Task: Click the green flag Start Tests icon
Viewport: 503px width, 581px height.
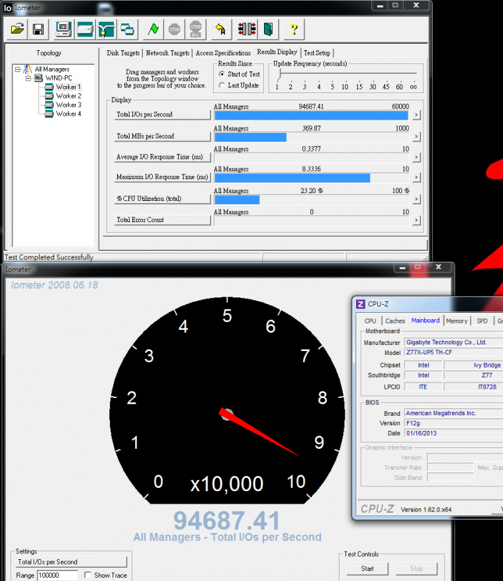Action: [153, 29]
